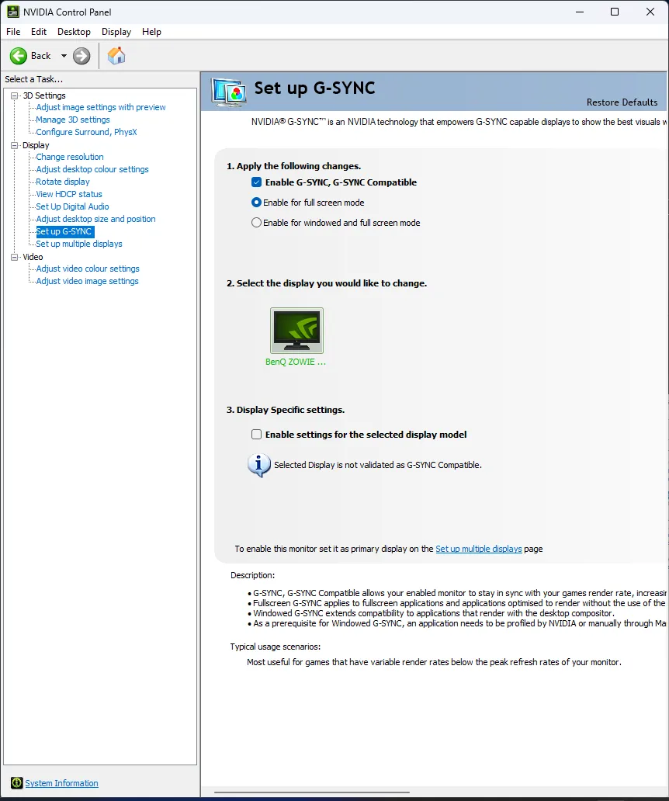Open Change resolution in the task tree
This screenshot has width=669, height=801.
[x=70, y=157]
